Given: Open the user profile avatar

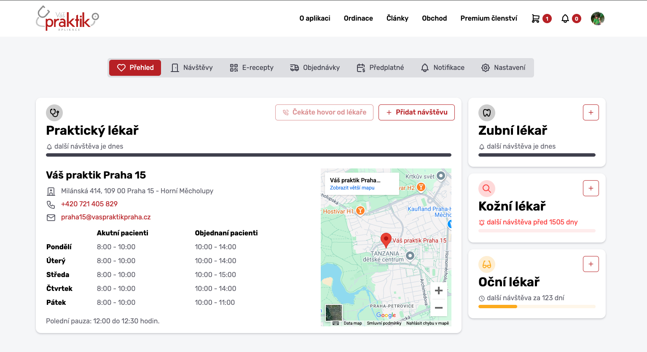Looking at the screenshot, I should [x=597, y=19].
